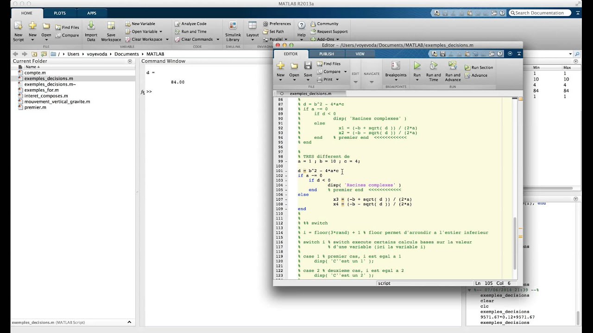Click the Community link
This screenshot has height=333, width=593.
(324, 24)
